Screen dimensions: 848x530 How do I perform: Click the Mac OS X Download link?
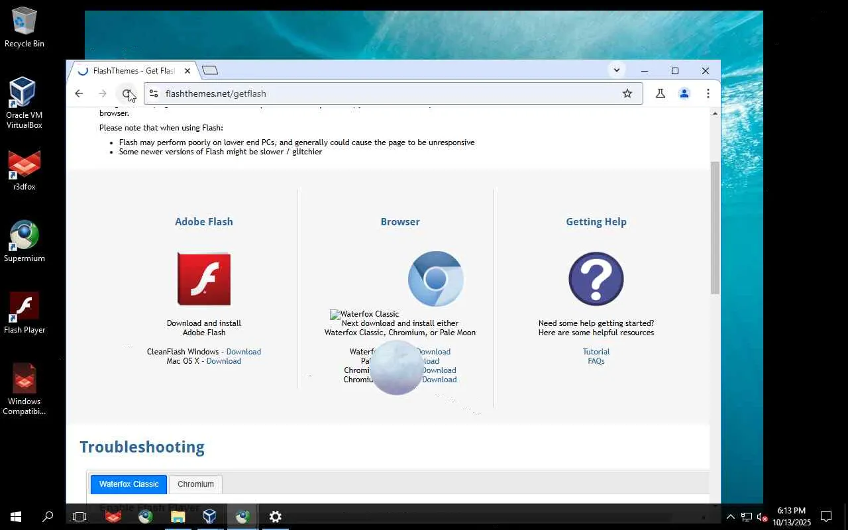coord(223,361)
